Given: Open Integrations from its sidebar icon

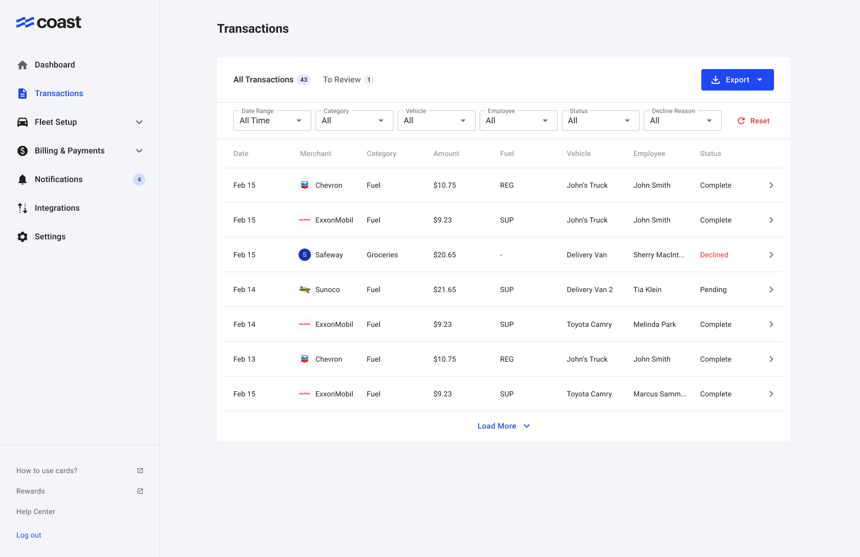Looking at the screenshot, I should click(x=22, y=208).
